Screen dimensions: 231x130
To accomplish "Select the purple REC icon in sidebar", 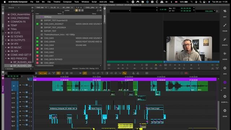I will click(x=225, y=82).
